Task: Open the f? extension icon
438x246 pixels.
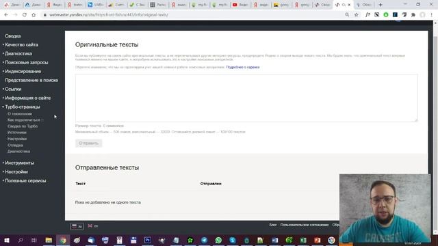Action: tap(368, 15)
